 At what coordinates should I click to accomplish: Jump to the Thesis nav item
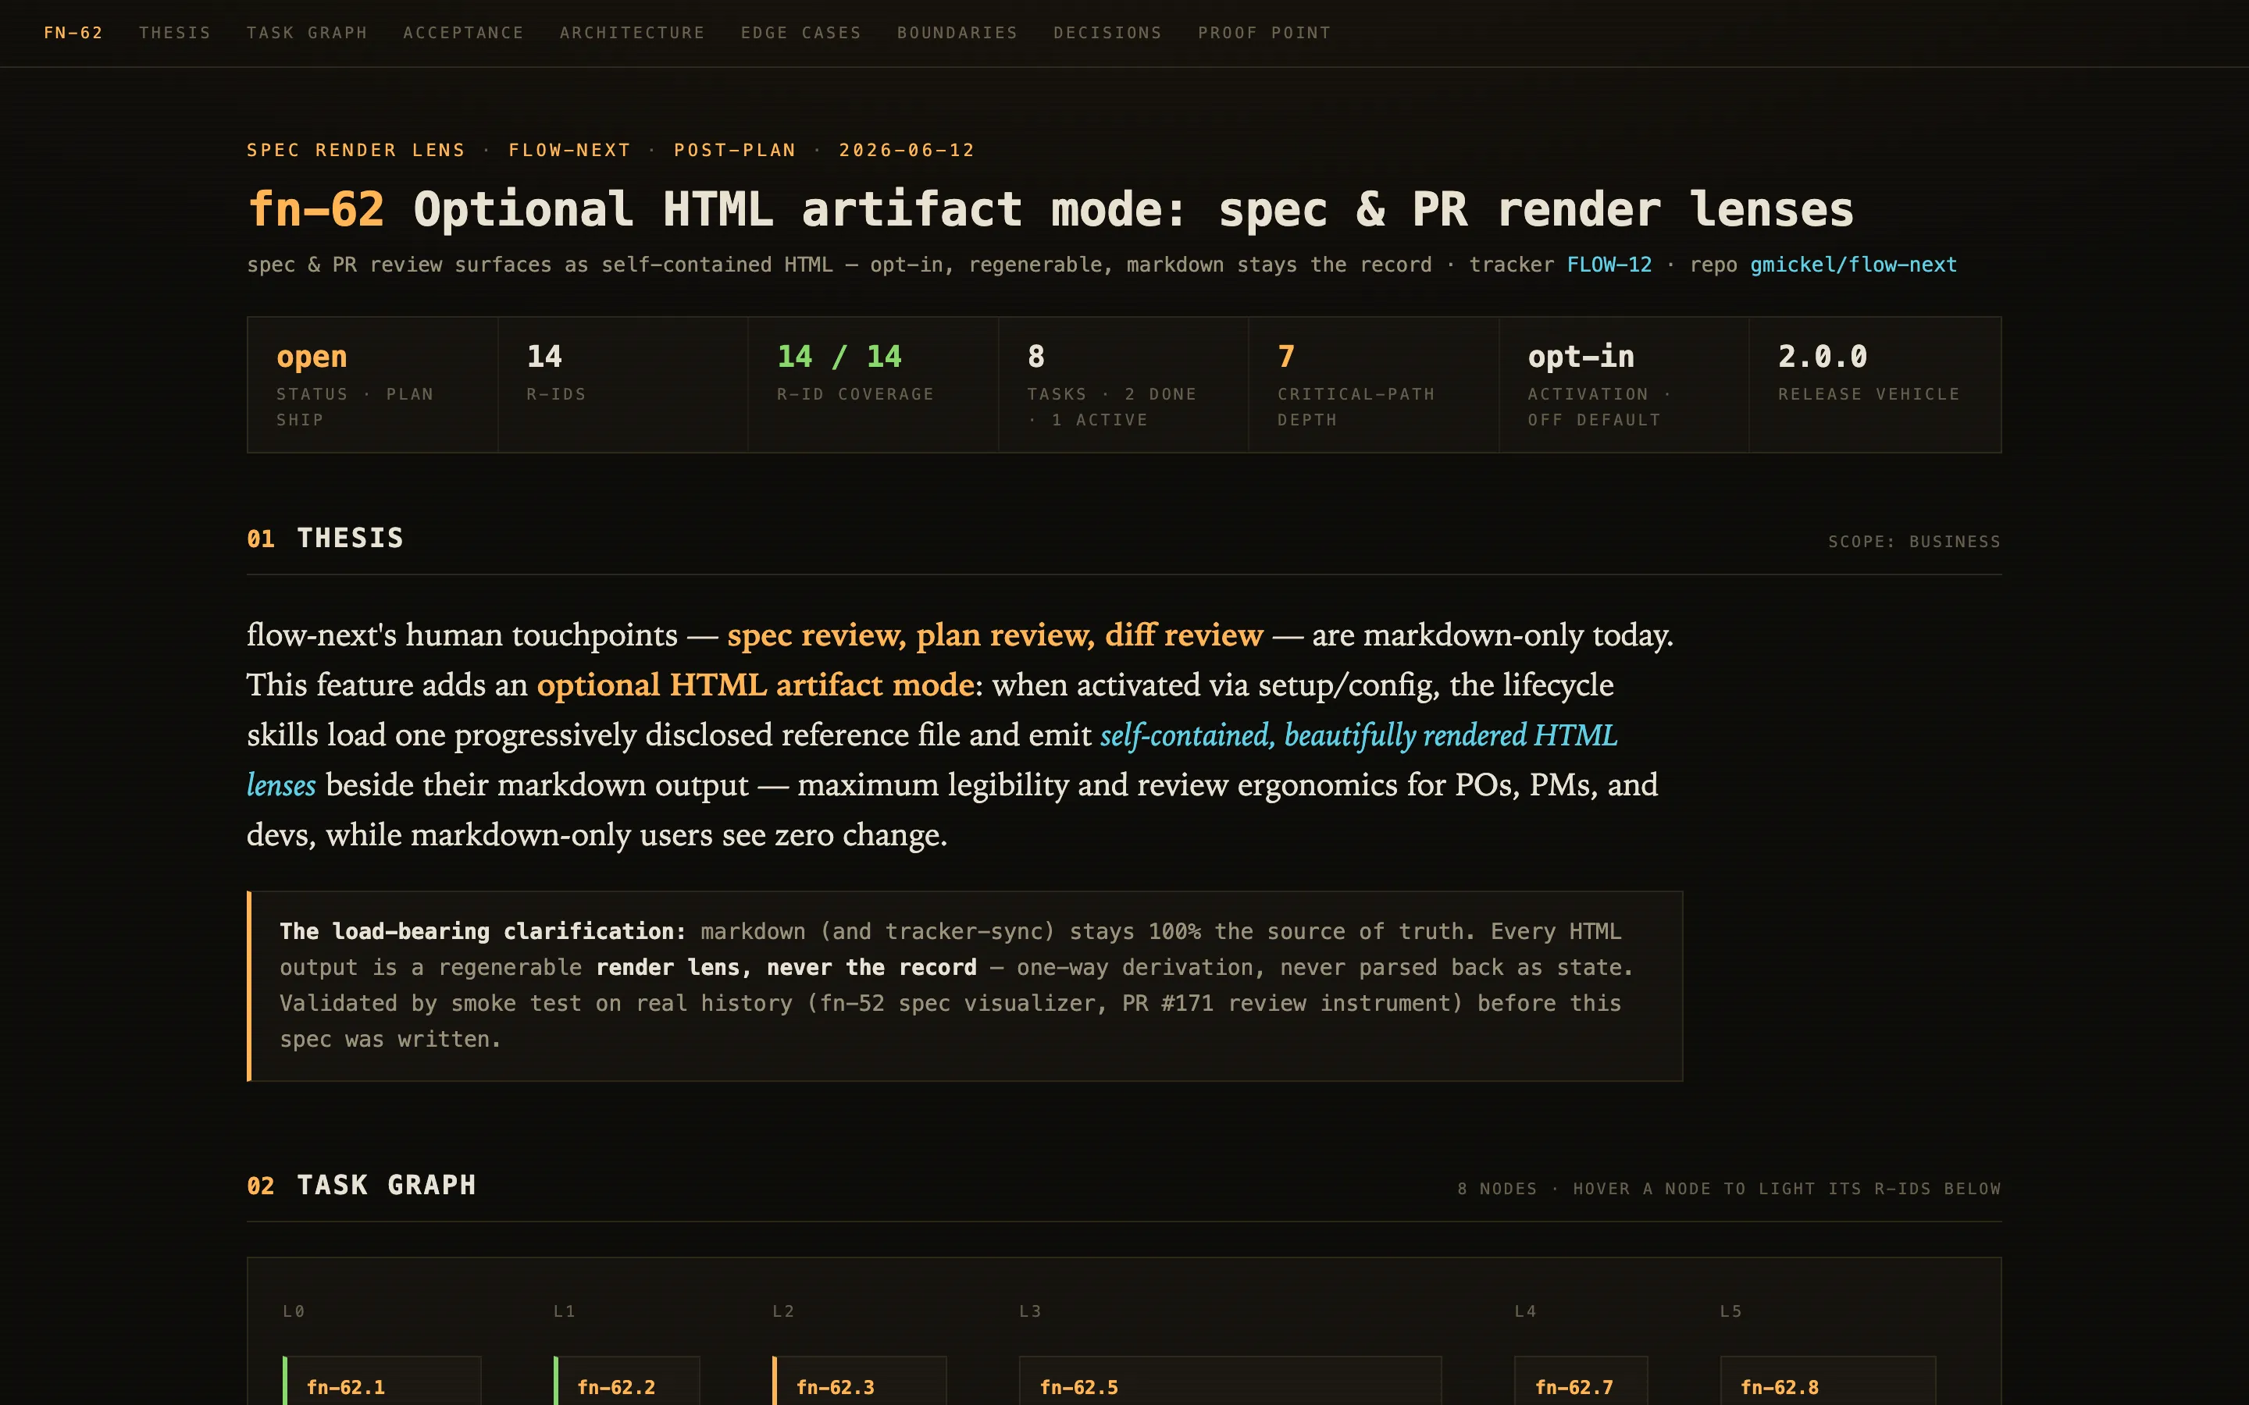pos(175,33)
